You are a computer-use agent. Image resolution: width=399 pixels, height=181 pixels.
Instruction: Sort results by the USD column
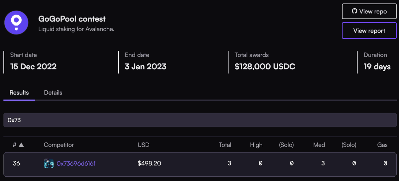click(144, 145)
